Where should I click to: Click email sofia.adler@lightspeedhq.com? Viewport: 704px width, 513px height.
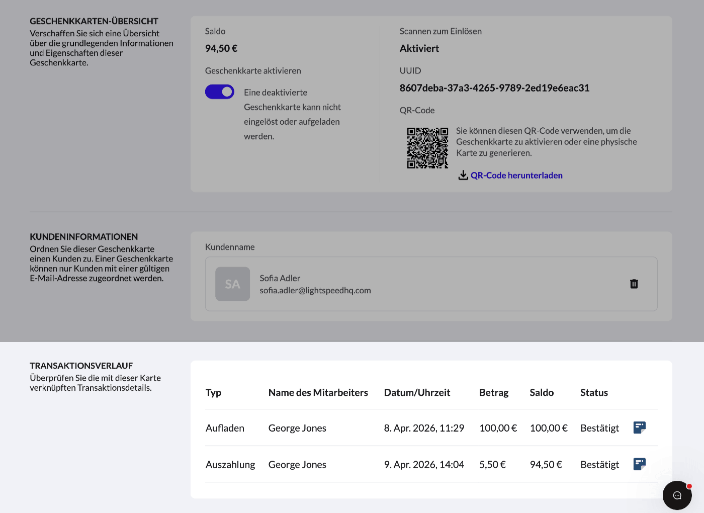coord(315,290)
